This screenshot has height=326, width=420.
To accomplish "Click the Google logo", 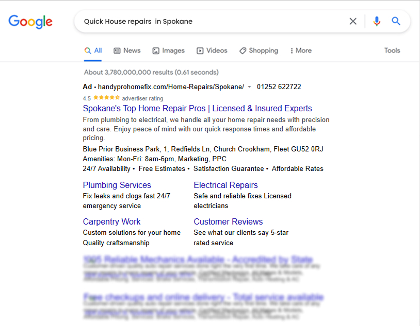I will 30,22.
